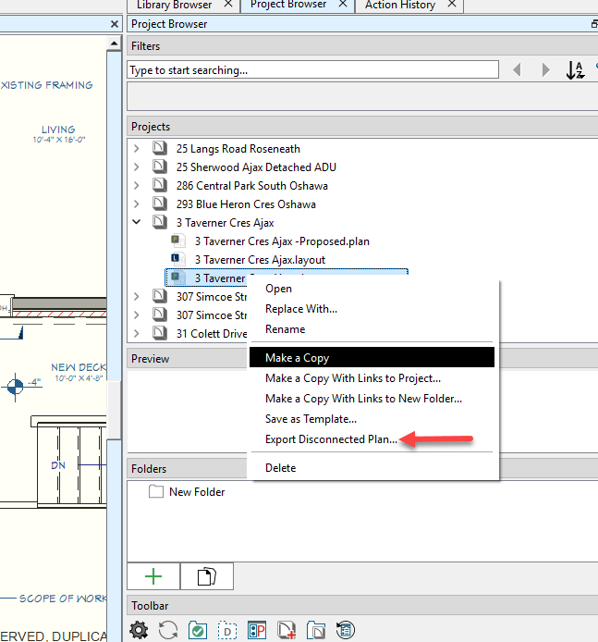Image resolution: width=598 pixels, height=642 pixels.
Task: Choose Delete in the context menu
Action: 280,468
